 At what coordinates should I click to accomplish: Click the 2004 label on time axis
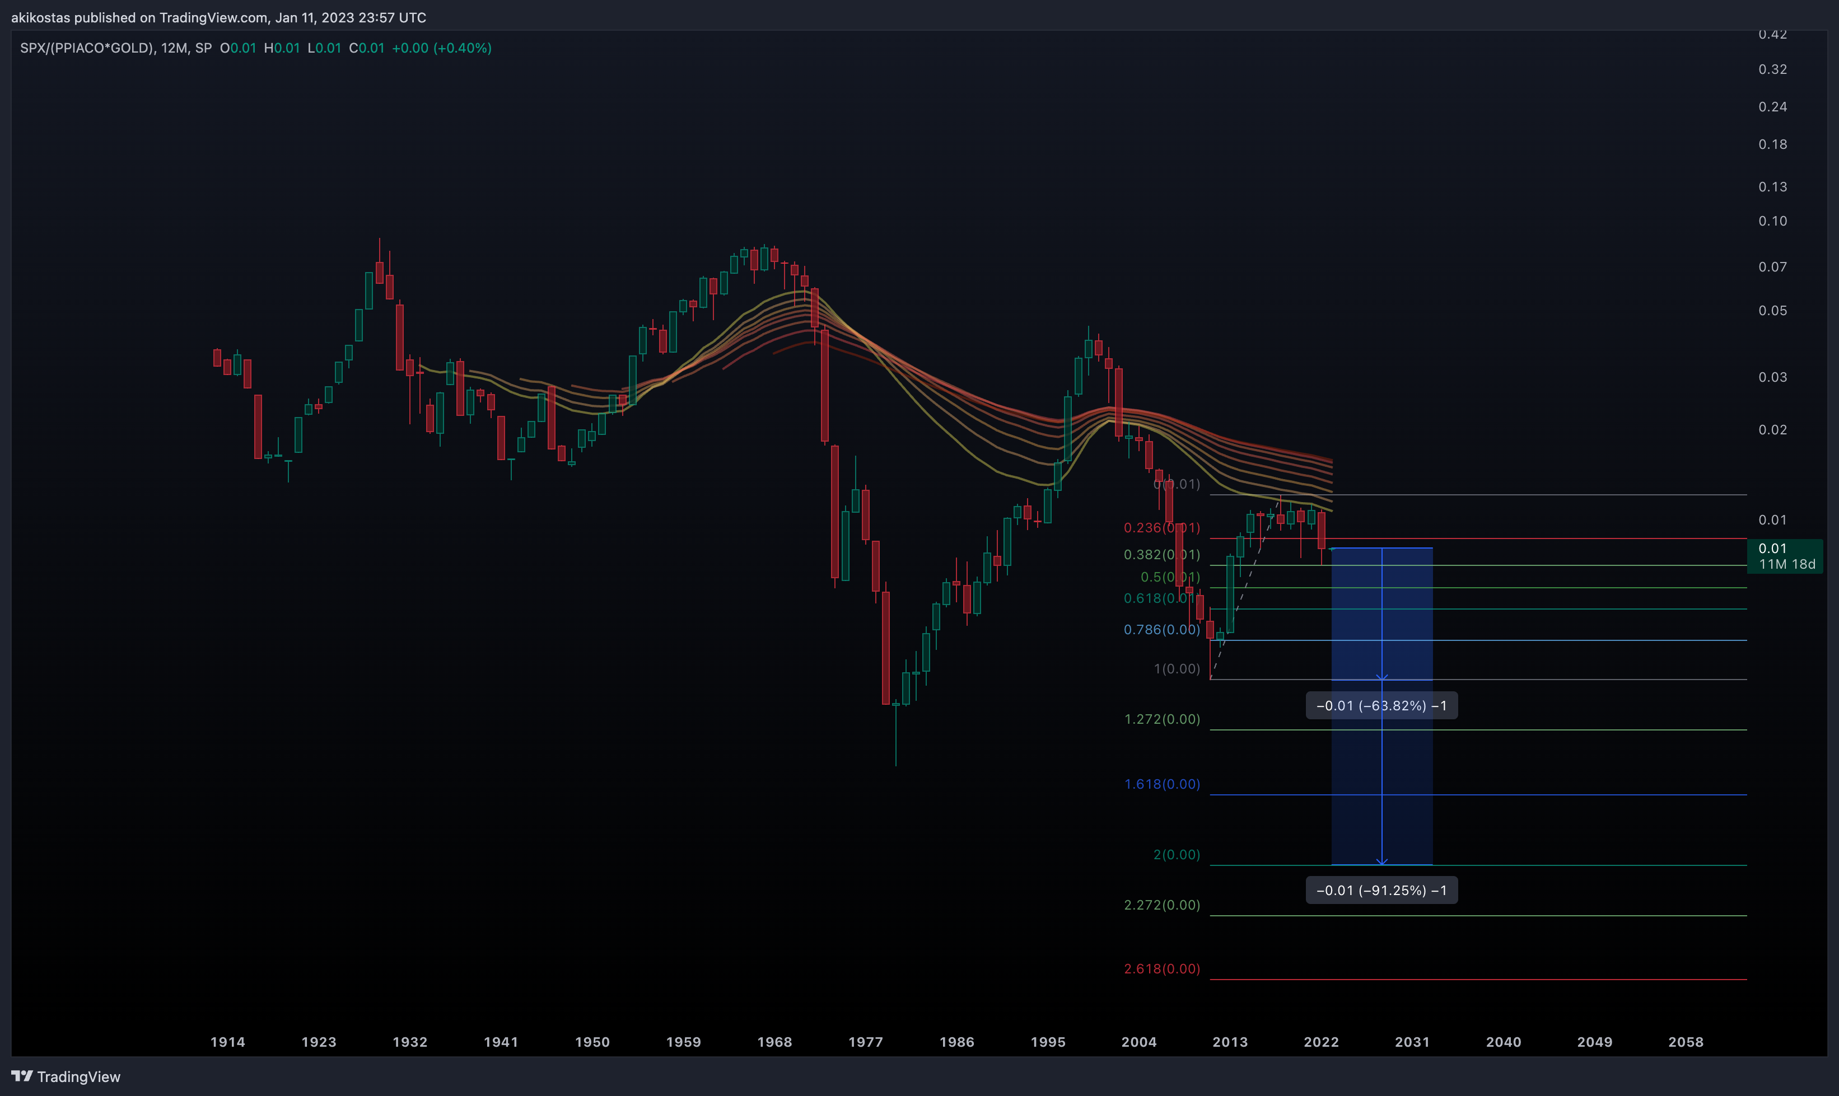tap(1140, 1042)
